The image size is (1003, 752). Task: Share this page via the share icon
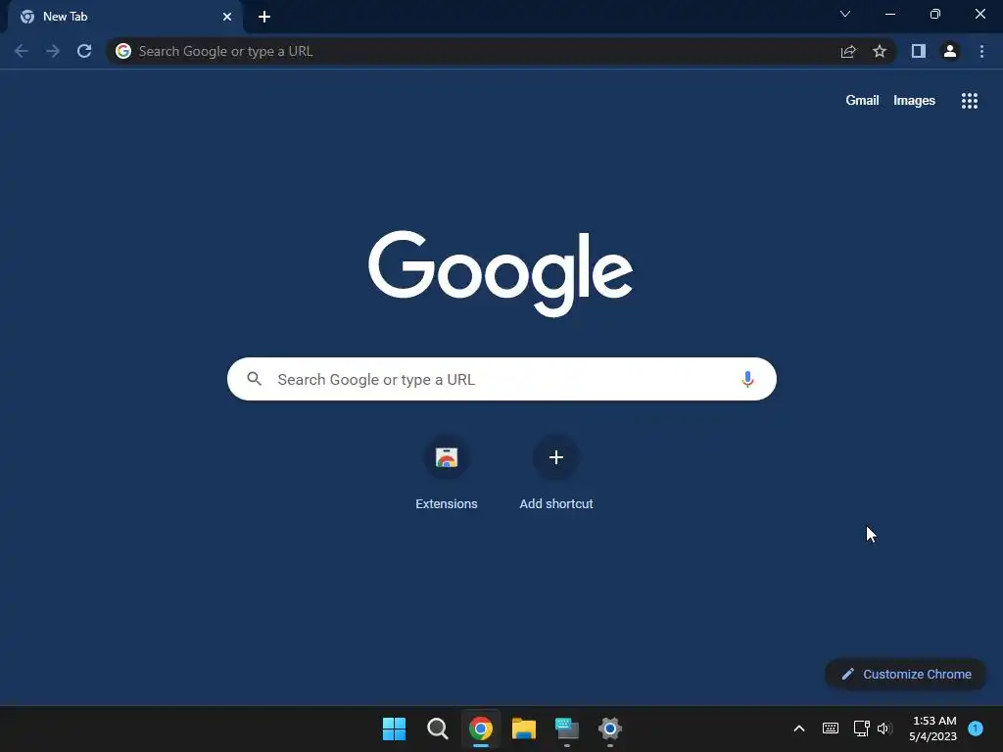(x=848, y=51)
